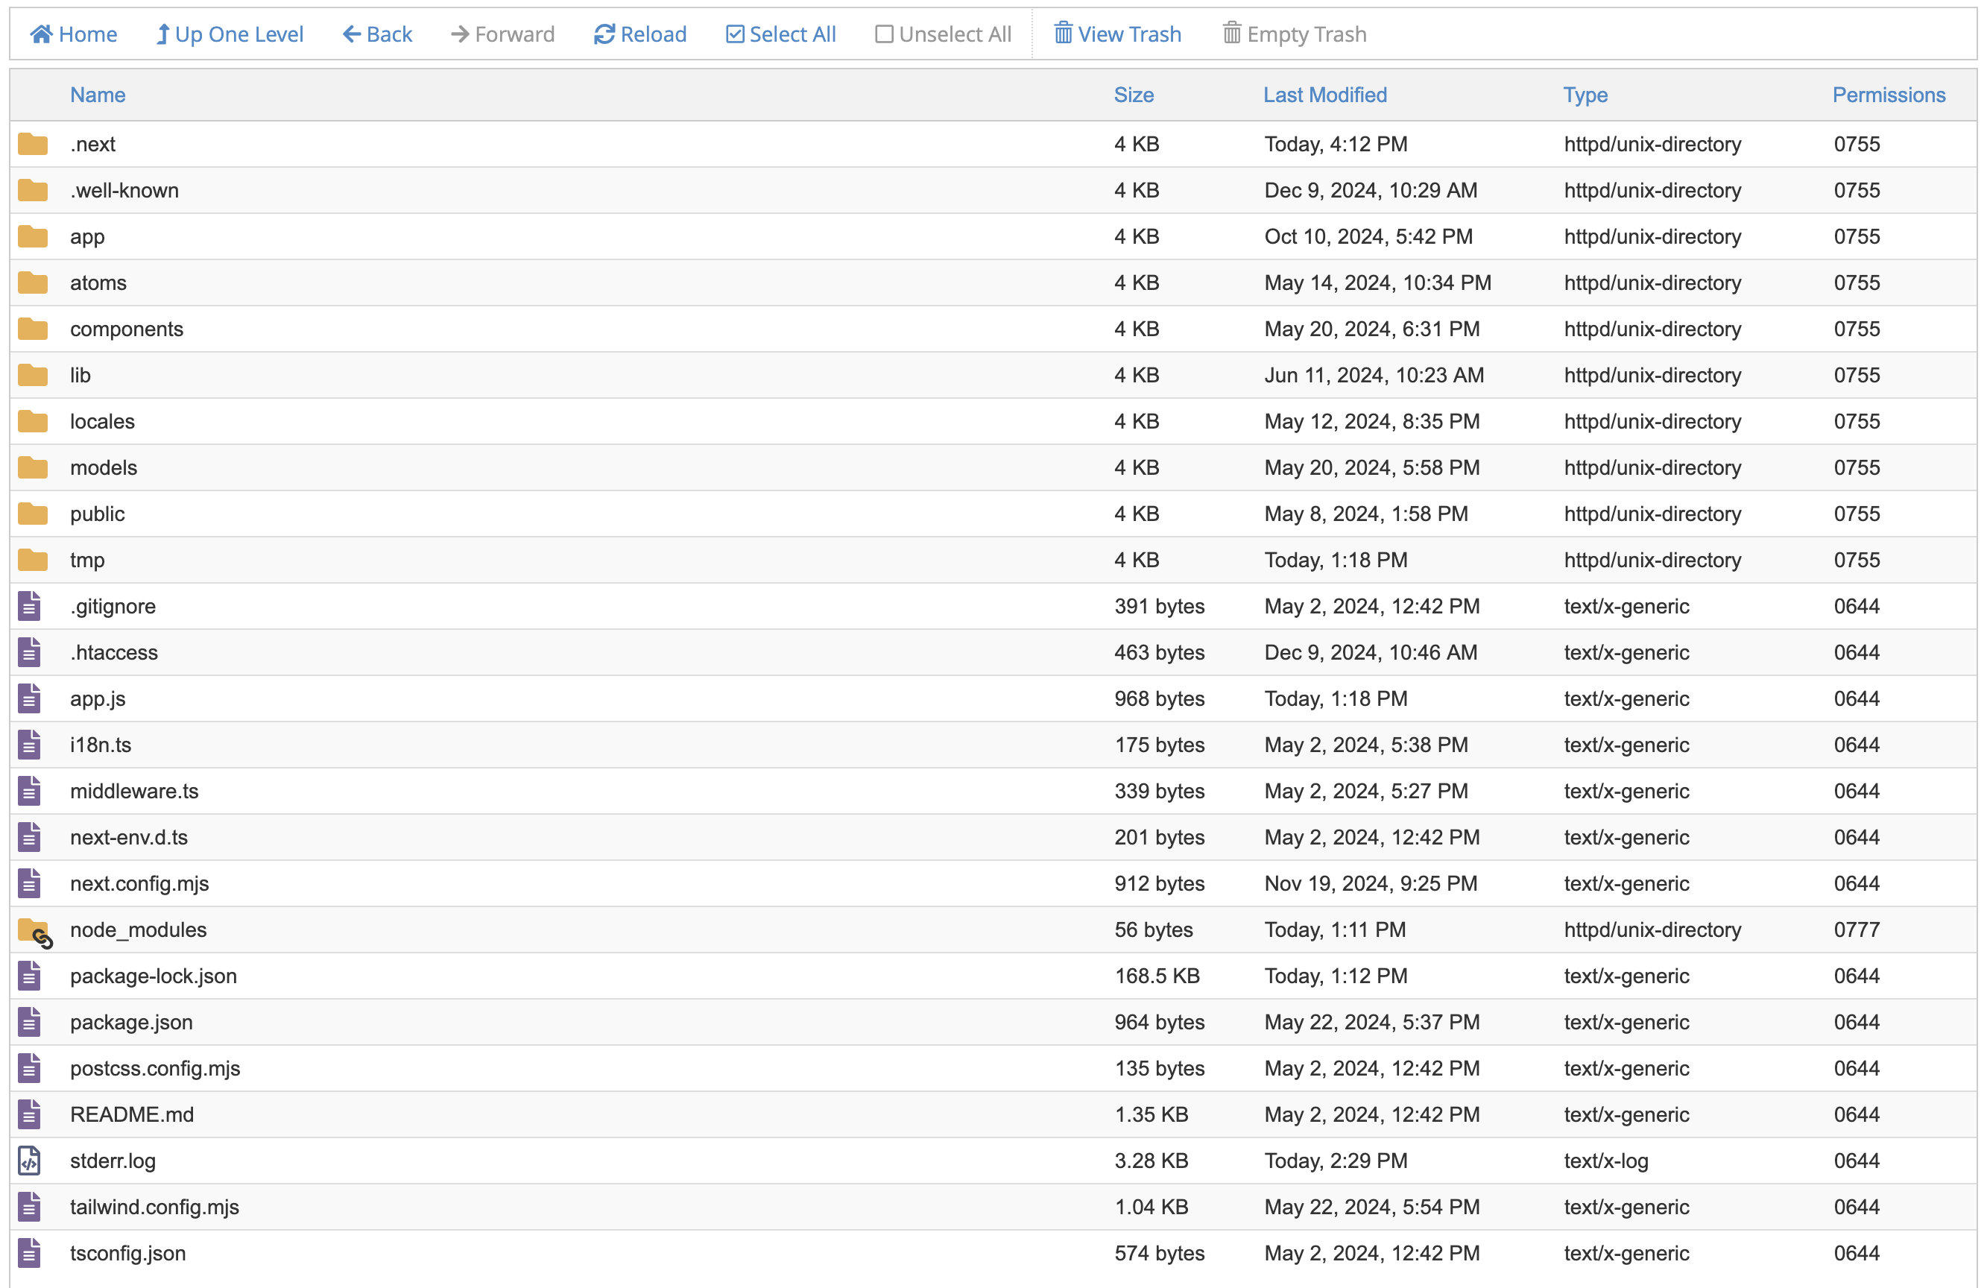Sort by the Name column header

coord(98,95)
